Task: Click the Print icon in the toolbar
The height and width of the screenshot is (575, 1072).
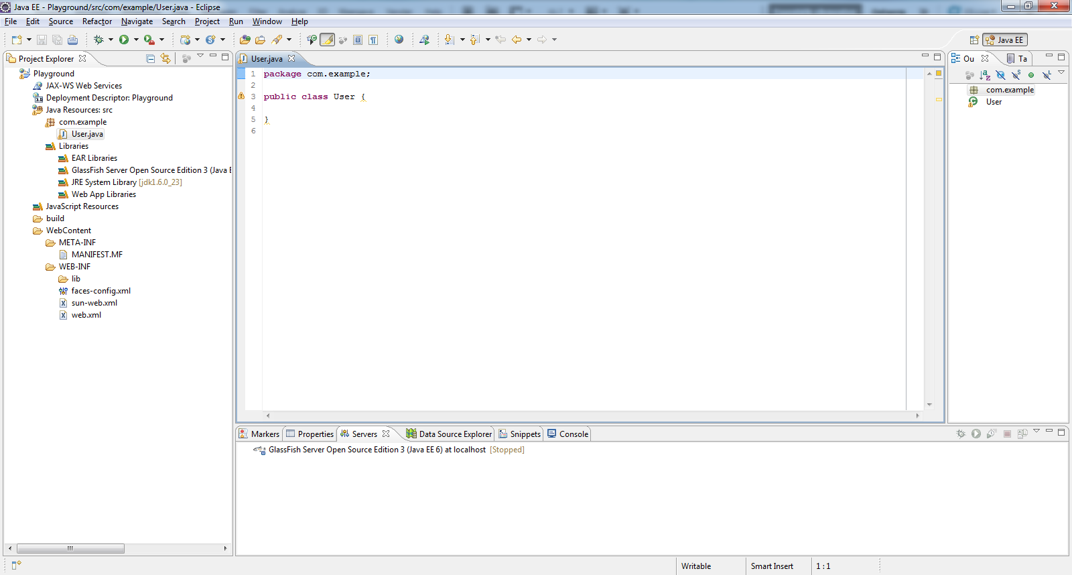Action: pos(72,40)
